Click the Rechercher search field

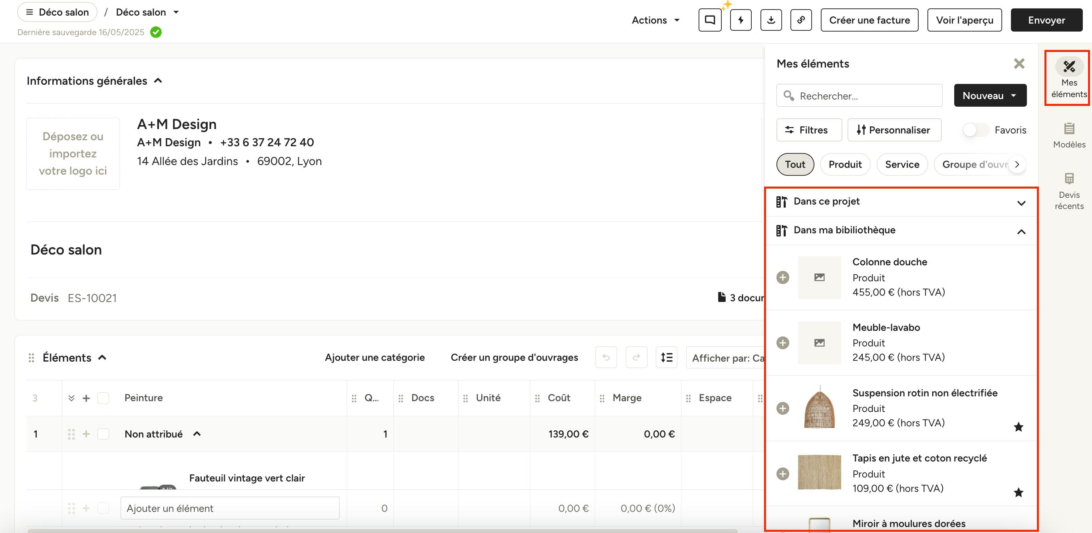859,95
